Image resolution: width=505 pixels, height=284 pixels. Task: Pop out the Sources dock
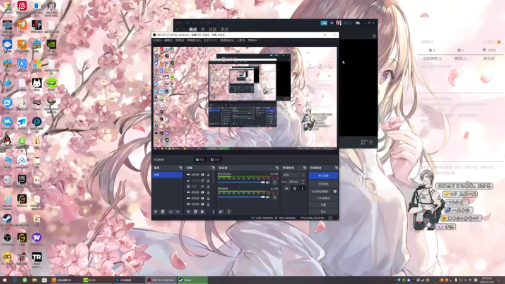click(213, 168)
